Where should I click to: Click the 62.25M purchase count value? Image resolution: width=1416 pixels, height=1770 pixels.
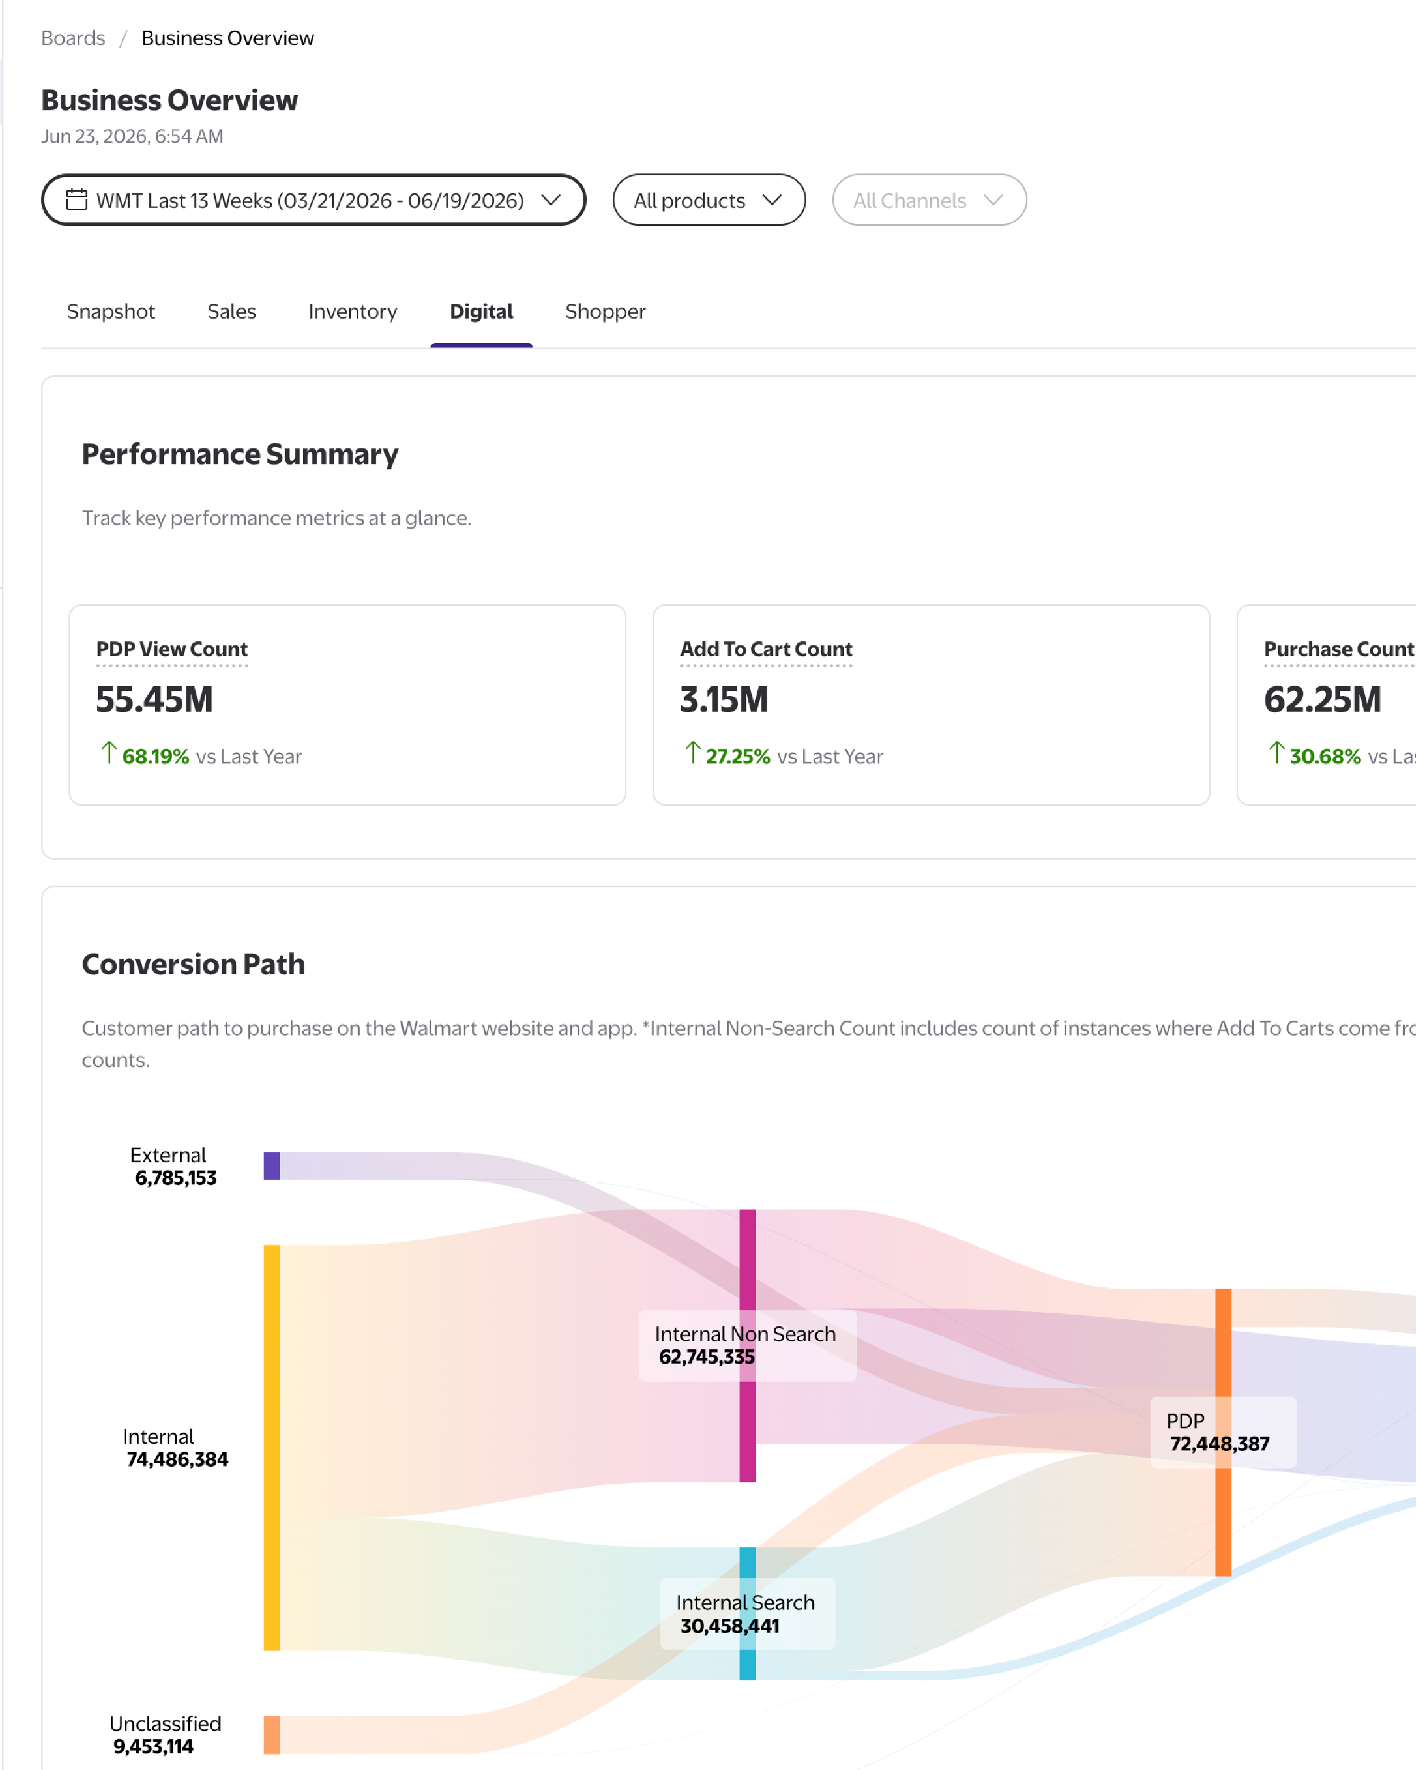[x=1322, y=700]
